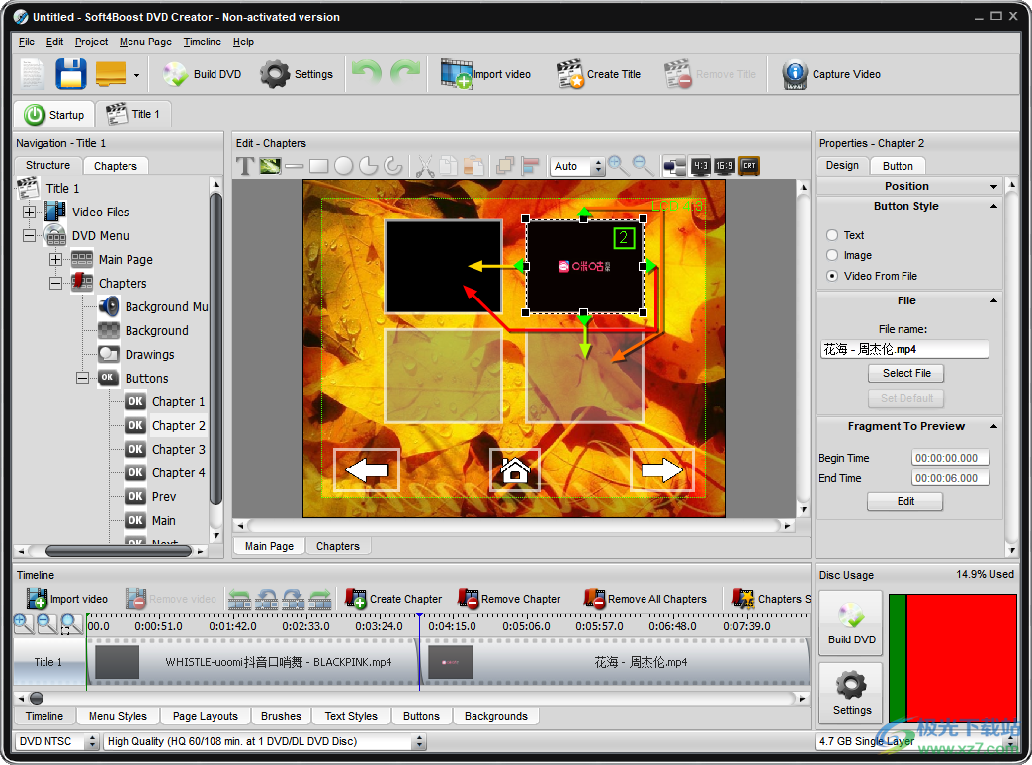Click the Open project folder icon
The height and width of the screenshot is (765, 1032).
(111, 74)
